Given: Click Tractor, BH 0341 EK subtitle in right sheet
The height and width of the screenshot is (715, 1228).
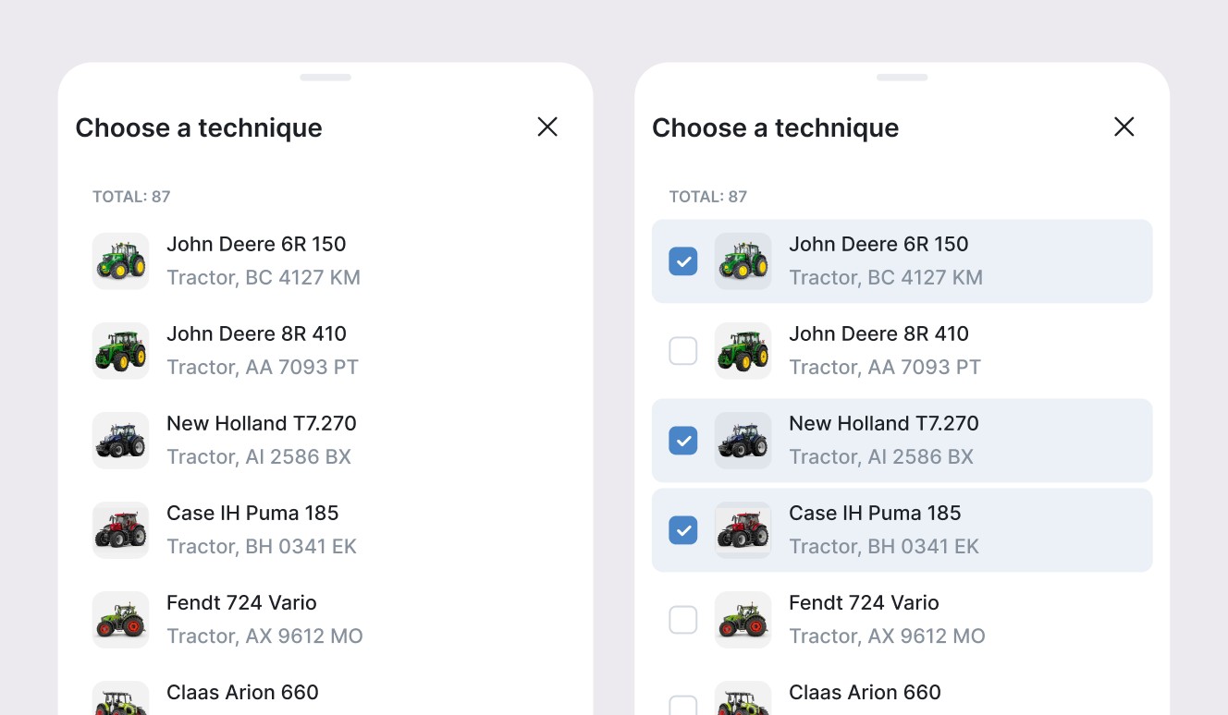Looking at the screenshot, I should tap(884, 547).
